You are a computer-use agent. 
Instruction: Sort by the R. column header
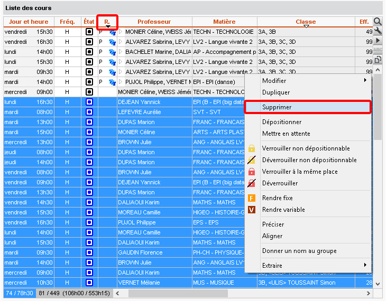point(107,22)
